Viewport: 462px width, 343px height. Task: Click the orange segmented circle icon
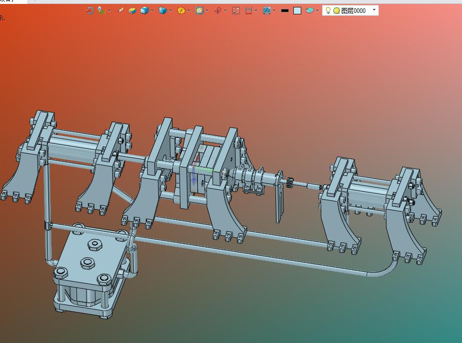pyautogui.click(x=181, y=11)
